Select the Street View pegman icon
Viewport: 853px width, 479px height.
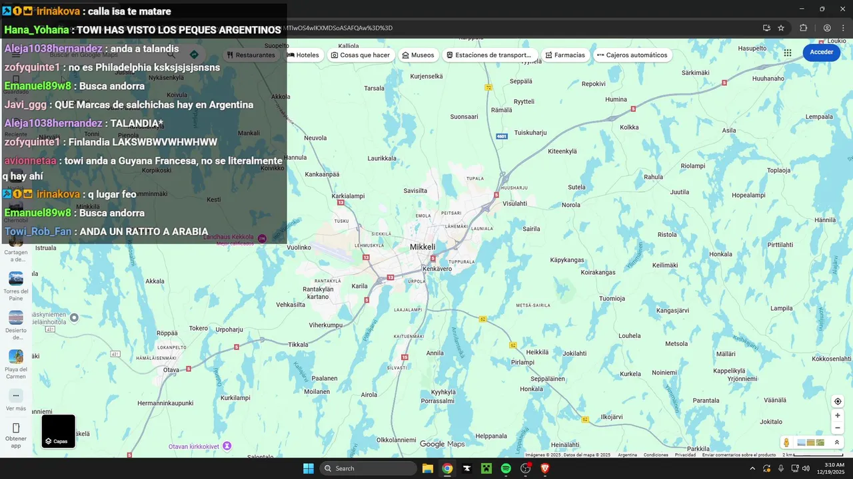(787, 442)
